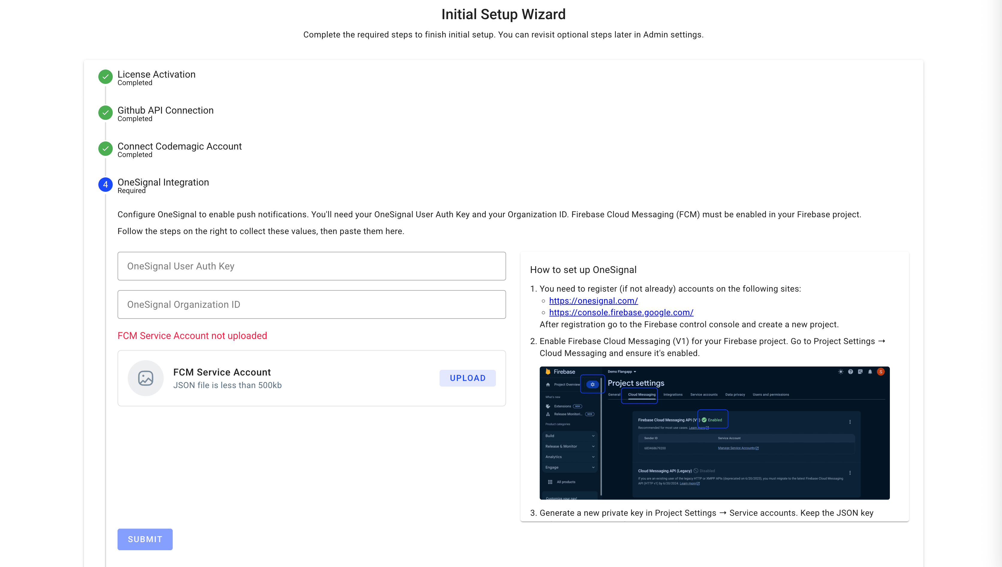Click the License Activation completed checkmark icon
The image size is (1002, 567).
(x=105, y=77)
